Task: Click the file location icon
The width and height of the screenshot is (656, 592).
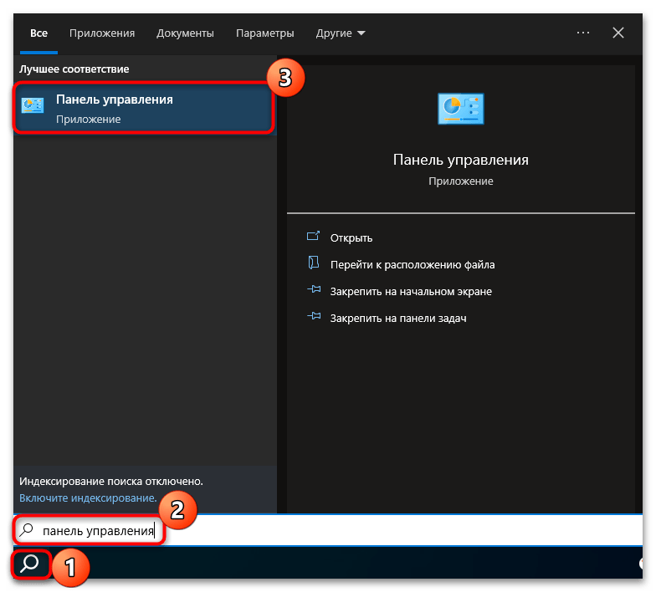Action: coord(313,263)
